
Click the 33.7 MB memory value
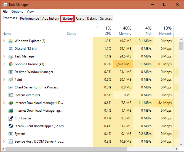point(126,126)
